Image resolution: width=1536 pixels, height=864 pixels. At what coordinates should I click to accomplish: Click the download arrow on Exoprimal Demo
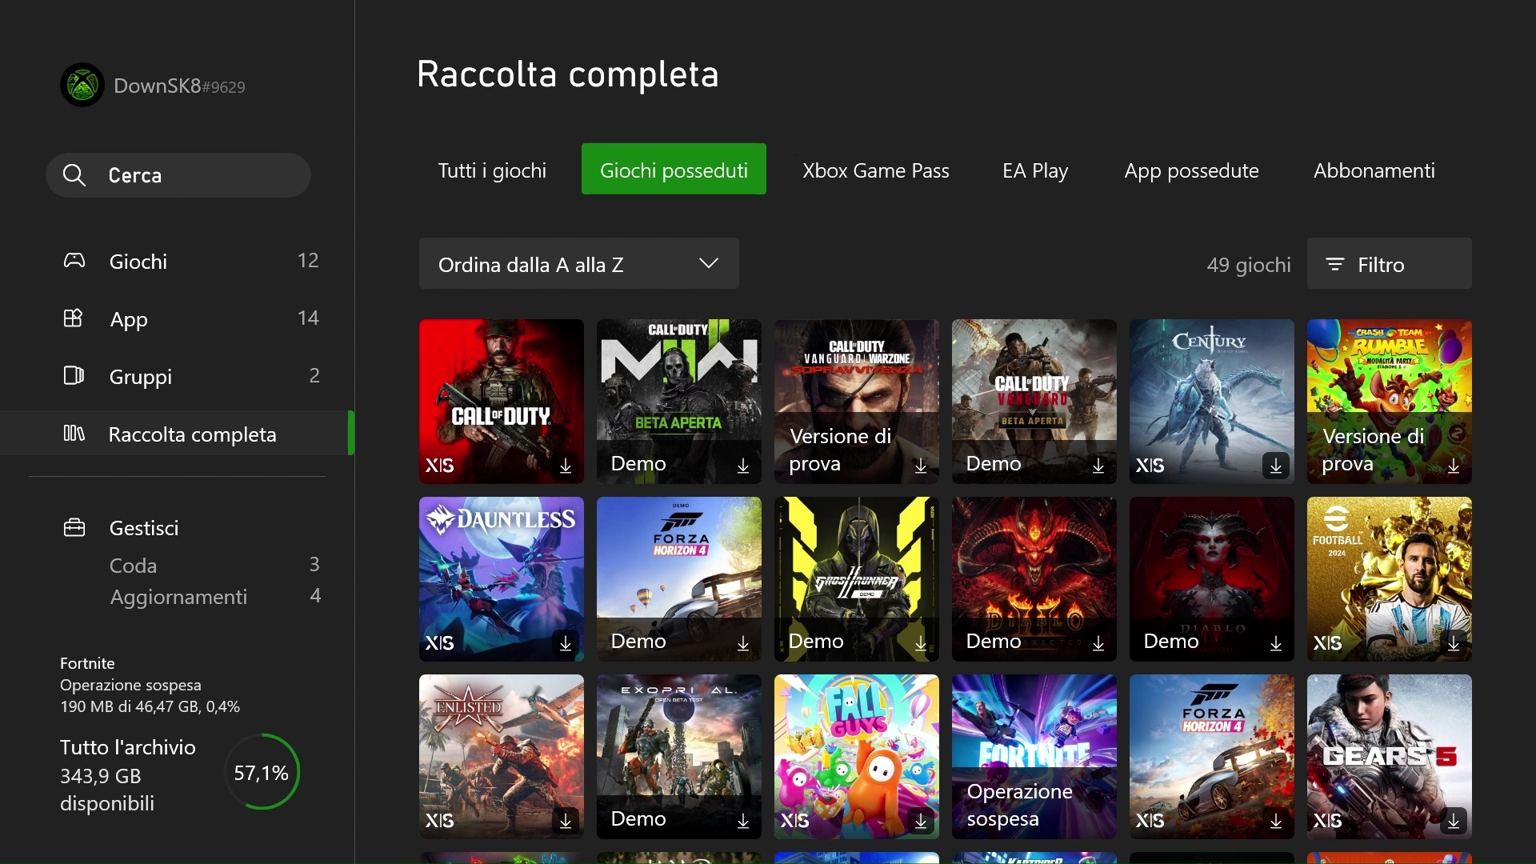(x=743, y=821)
